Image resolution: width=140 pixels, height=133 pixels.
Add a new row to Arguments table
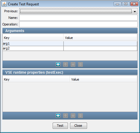[x=58, y=64]
